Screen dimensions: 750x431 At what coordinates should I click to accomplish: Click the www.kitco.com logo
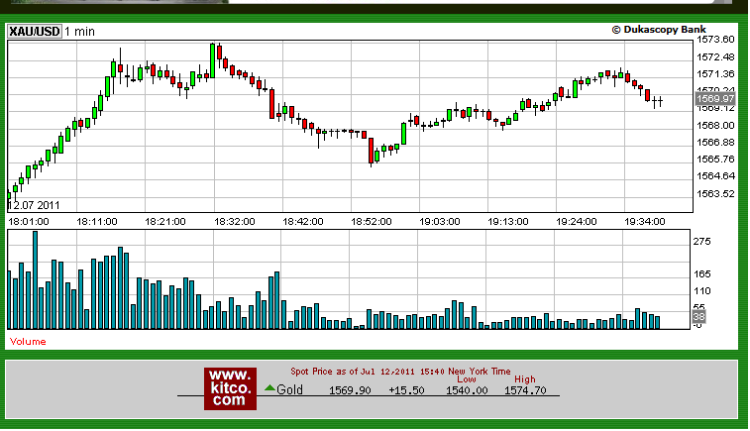(230, 387)
